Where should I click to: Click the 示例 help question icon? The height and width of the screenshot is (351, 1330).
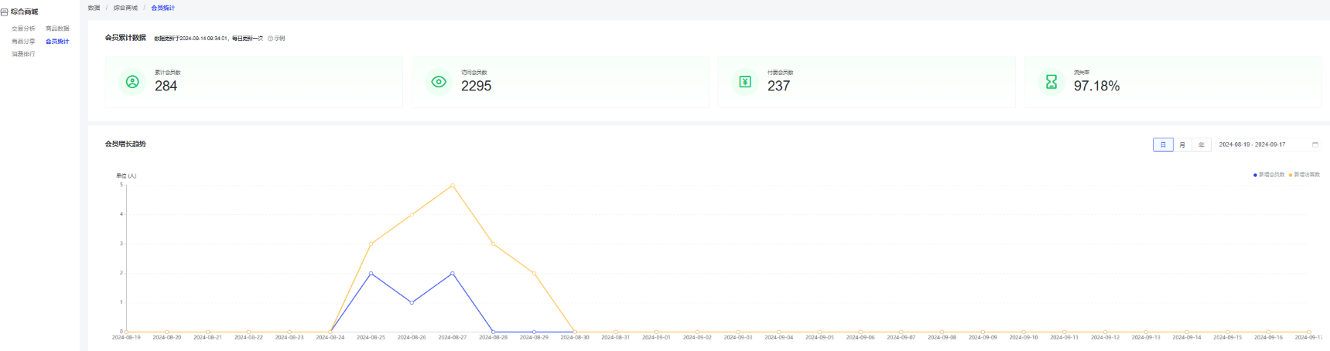270,39
